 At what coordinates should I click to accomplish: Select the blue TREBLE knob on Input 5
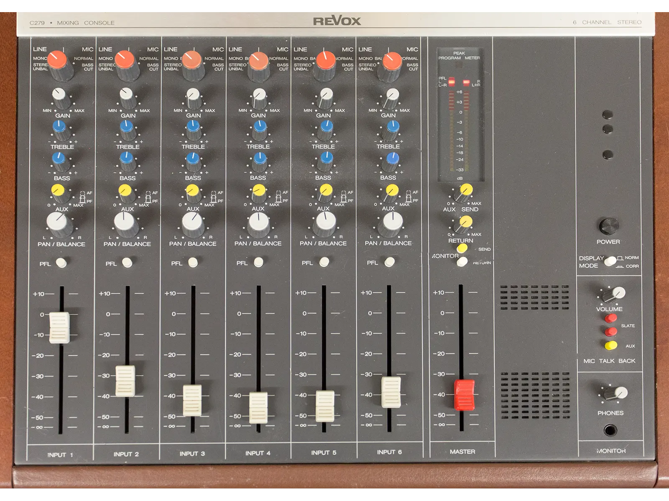click(326, 130)
